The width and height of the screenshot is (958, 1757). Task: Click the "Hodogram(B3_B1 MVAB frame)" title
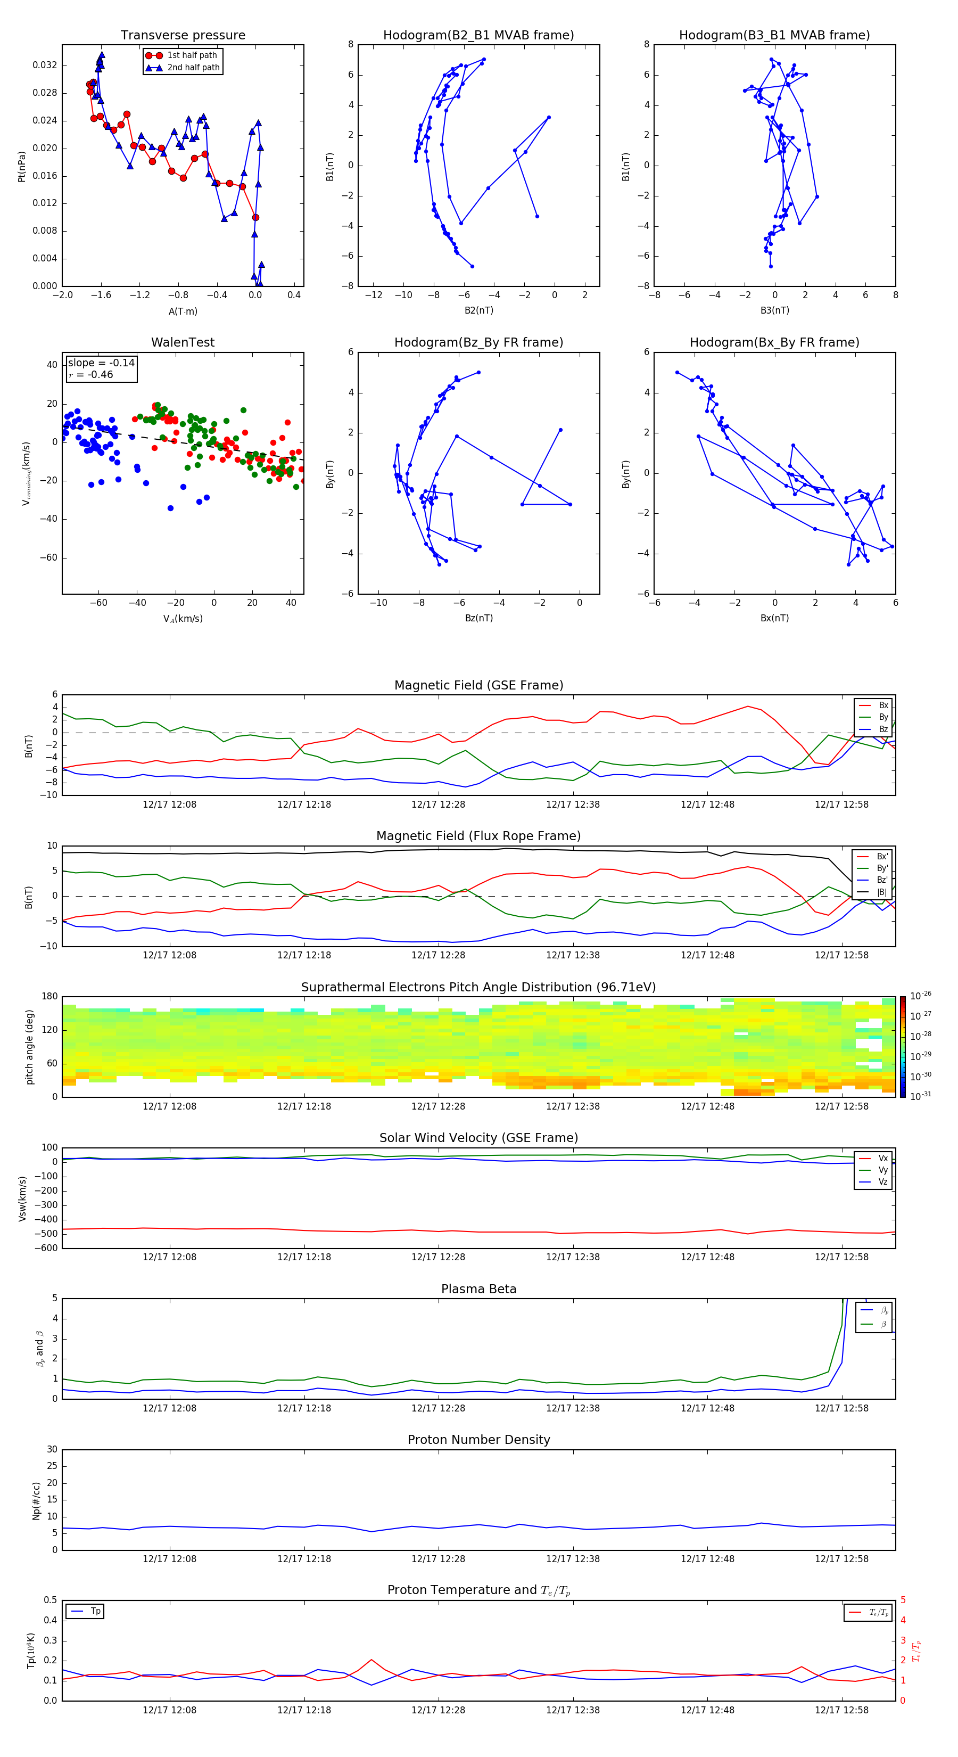(x=774, y=36)
